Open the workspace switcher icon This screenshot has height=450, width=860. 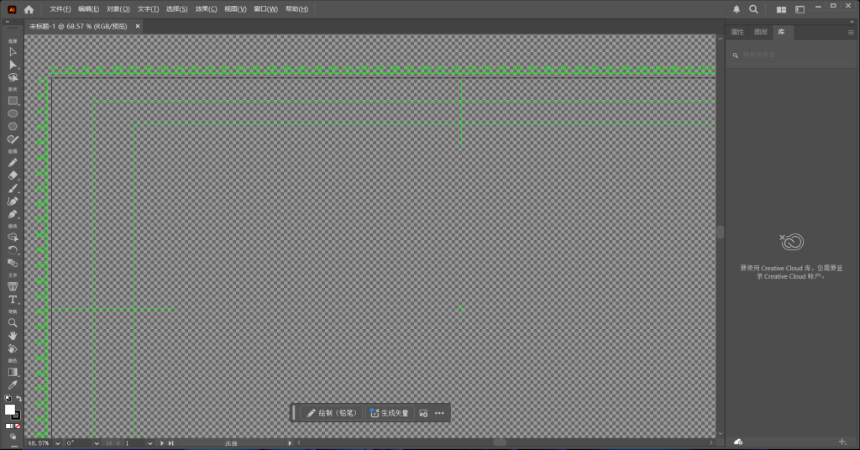point(800,9)
